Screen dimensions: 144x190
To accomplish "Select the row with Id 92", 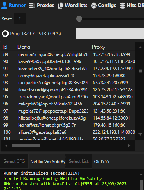I will 68,76.
